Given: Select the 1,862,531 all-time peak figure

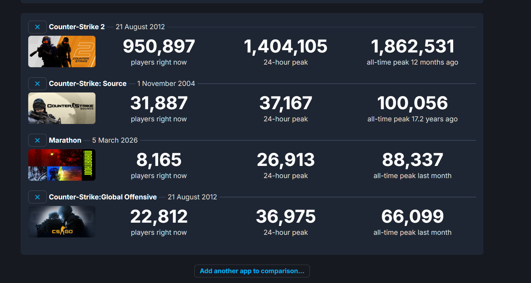Looking at the screenshot, I should (413, 46).
